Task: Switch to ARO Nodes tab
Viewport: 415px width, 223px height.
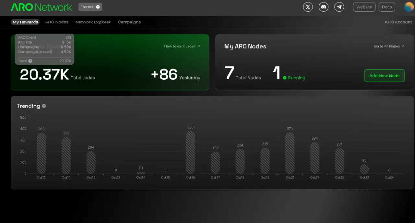Action: point(57,22)
